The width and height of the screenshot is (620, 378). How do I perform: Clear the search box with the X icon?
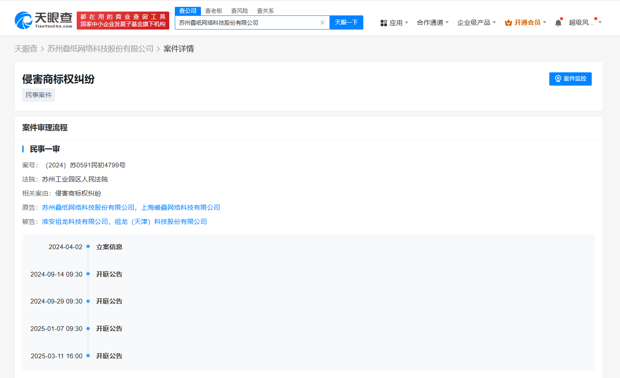point(322,23)
